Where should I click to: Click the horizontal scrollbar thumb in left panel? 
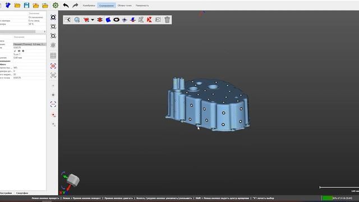tap(17, 31)
